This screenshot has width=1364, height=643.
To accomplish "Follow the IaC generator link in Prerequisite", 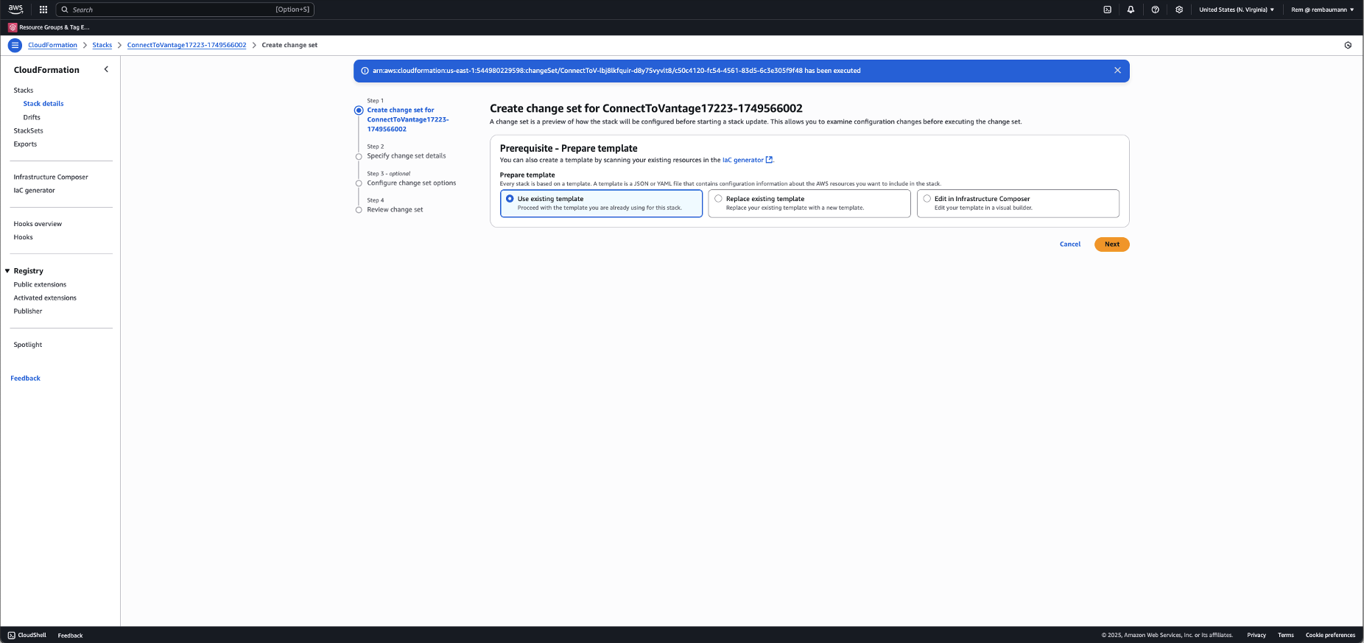I will 743,160.
